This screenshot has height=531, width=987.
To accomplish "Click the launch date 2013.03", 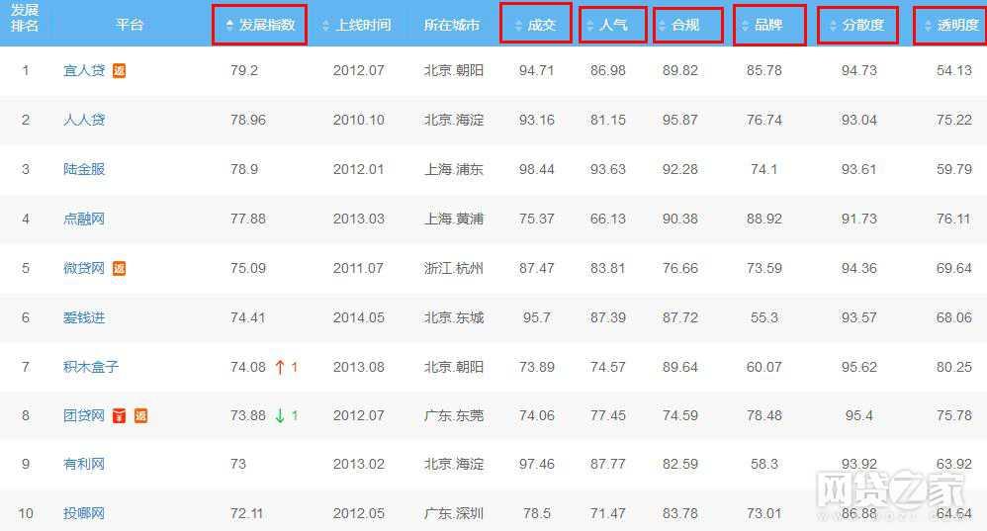I will pos(359,219).
